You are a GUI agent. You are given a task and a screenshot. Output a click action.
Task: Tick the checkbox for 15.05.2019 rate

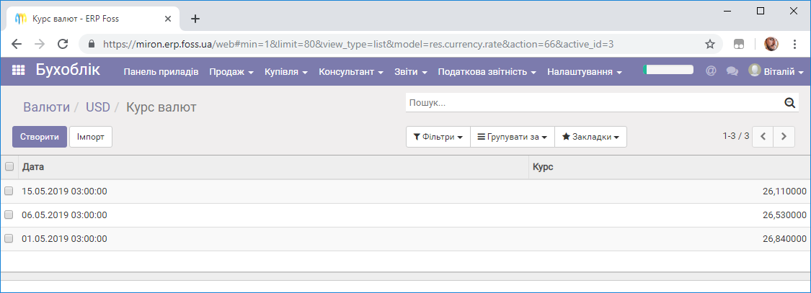click(9, 191)
